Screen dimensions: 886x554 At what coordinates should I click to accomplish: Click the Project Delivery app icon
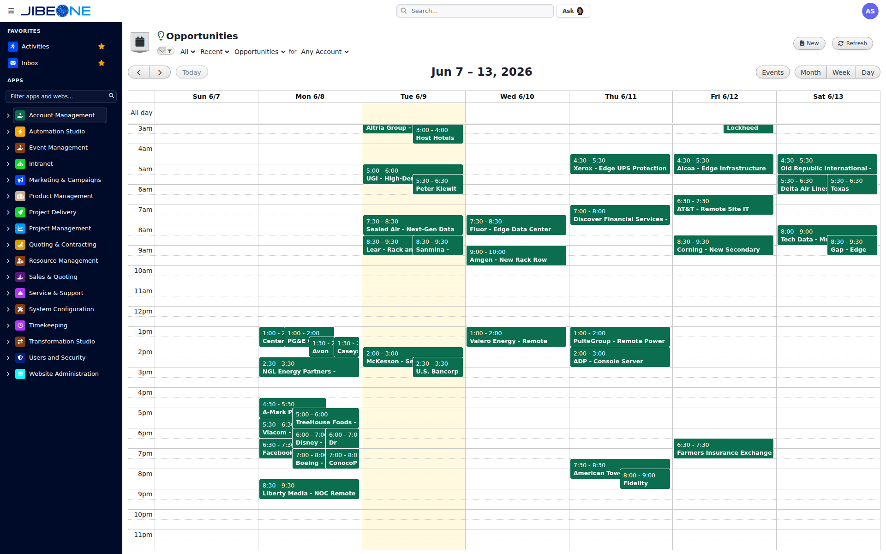(x=20, y=212)
